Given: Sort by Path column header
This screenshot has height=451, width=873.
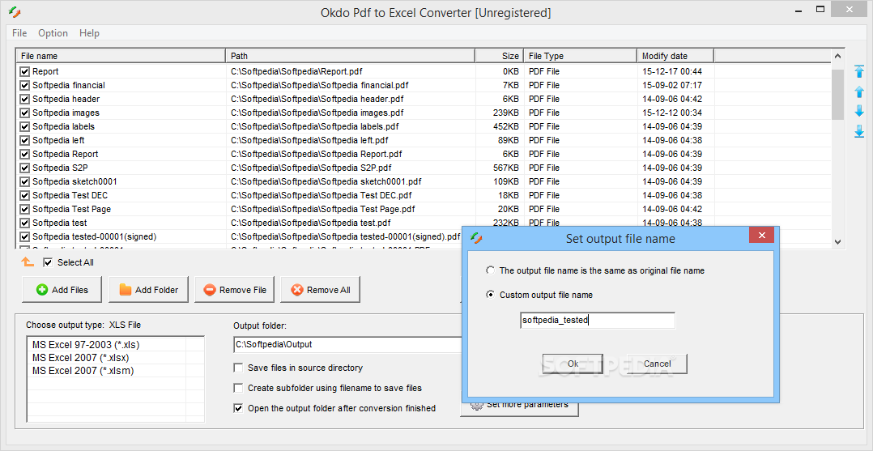Looking at the screenshot, I should [351, 56].
